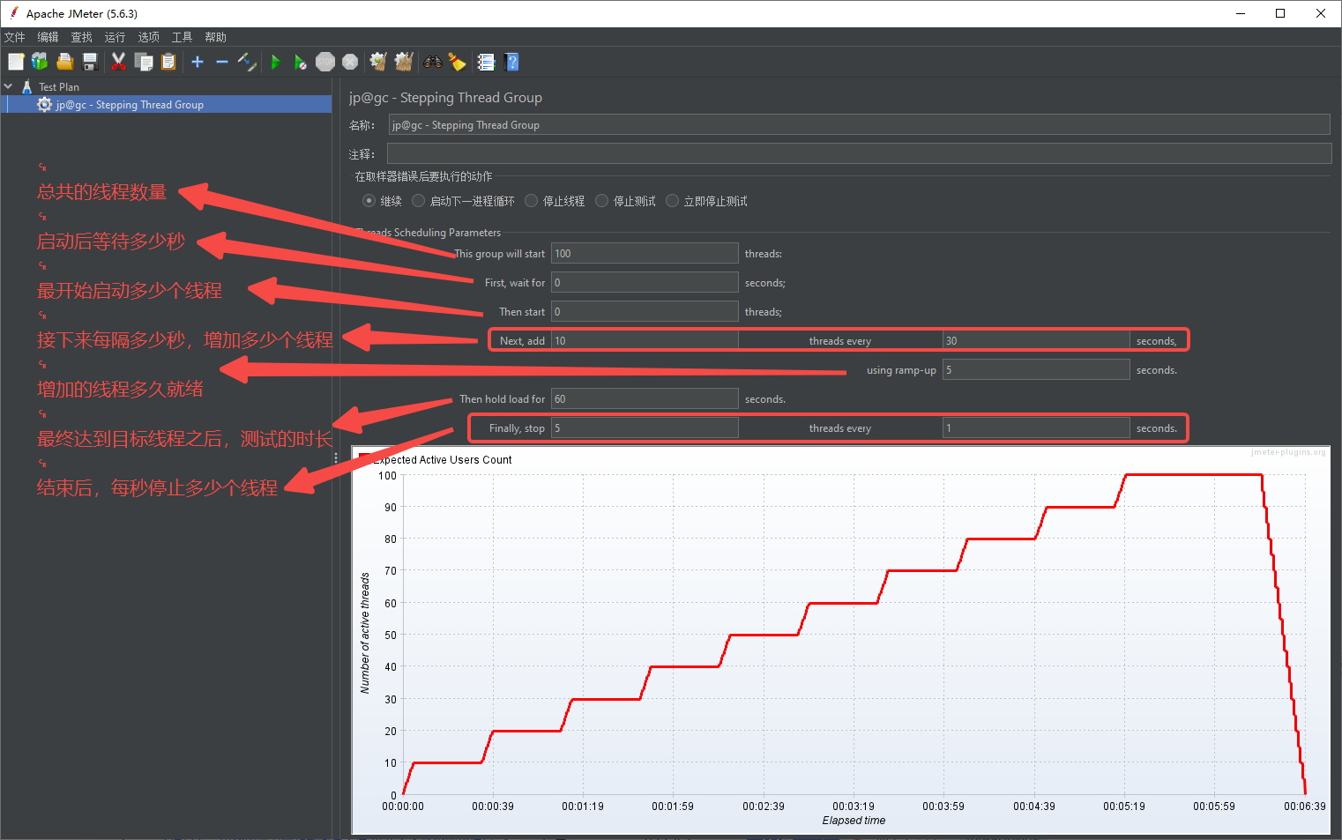The width and height of the screenshot is (1342, 840).
Task: Select jp@gc - Stepping Thread Group tree item
Action: pyautogui.click(x=130, y=104)
